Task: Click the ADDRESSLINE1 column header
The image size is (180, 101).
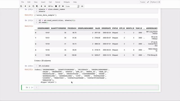Action: [152, 28]
